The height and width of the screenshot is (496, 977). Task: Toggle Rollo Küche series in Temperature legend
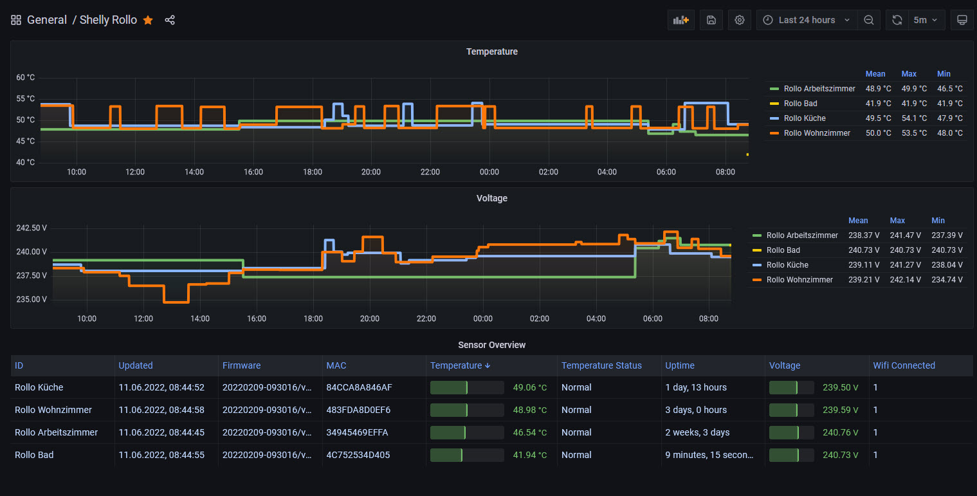pyautogui.click(x=805, y=118)
